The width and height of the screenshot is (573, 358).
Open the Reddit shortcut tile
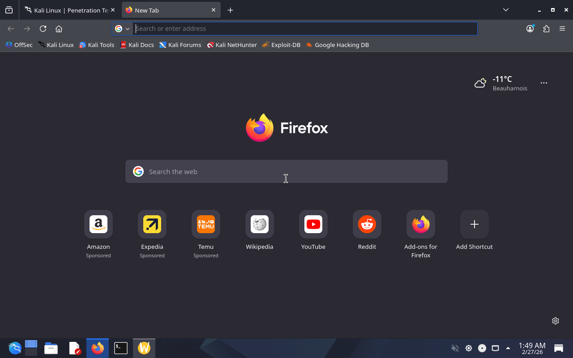pos(367,224)
